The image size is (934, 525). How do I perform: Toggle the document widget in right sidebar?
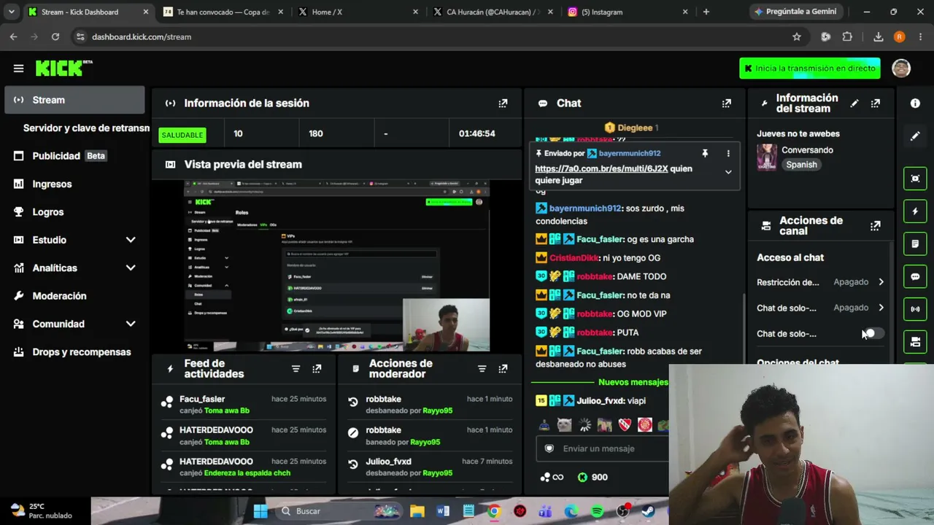[x=915, y=244]
